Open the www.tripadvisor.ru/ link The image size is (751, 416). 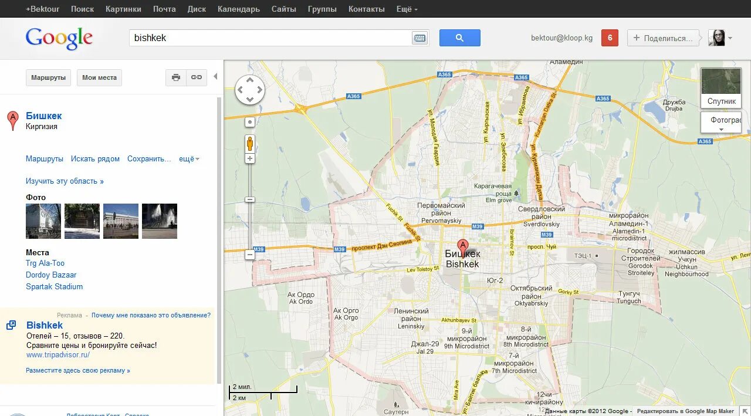(x=58, y=355)
